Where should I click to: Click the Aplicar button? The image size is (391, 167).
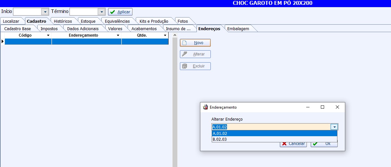click(120, 12)
